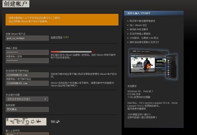Click the red password strength indicator icon
The width and height of the screenshot is (197, 135).
tap(95, 52)
